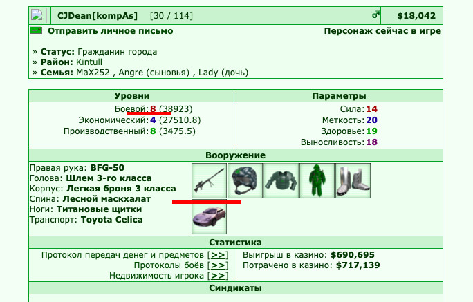
Task: Click the class 3 helmet image
Action: click(245, 181)
